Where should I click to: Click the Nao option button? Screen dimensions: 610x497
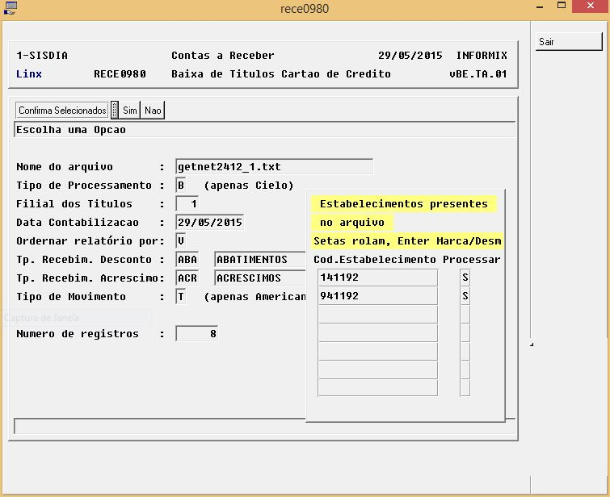tap(153, 111)
